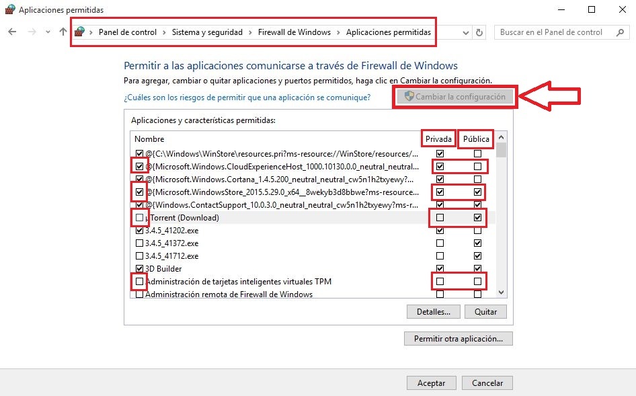Click Permitir otra aplicación... button
636x396 pixels.
pyautogui.click(x=459, y=339)
